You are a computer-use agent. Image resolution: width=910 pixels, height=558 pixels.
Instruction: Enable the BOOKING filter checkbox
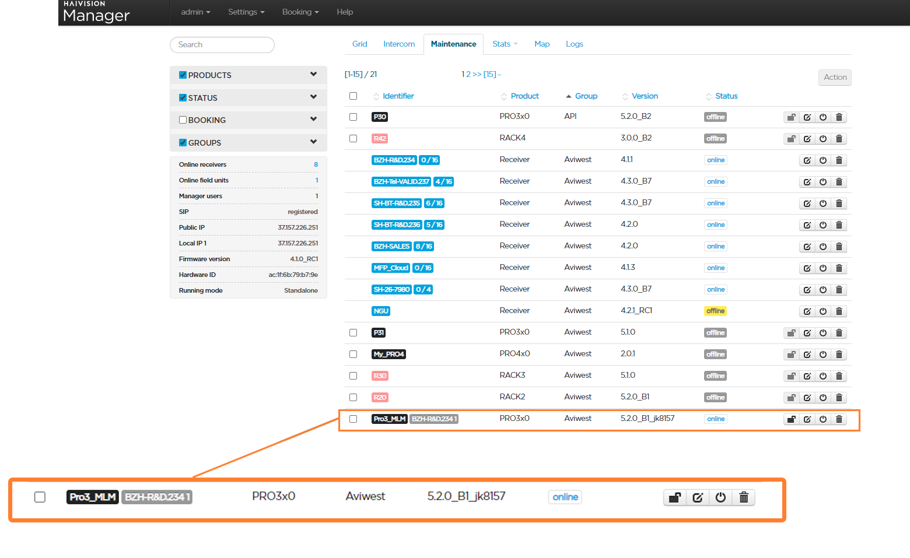click(183, 120)
